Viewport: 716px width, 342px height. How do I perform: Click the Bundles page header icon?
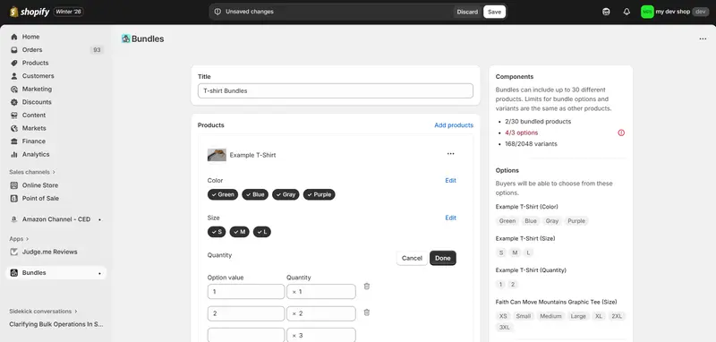(x=125, y=38)
